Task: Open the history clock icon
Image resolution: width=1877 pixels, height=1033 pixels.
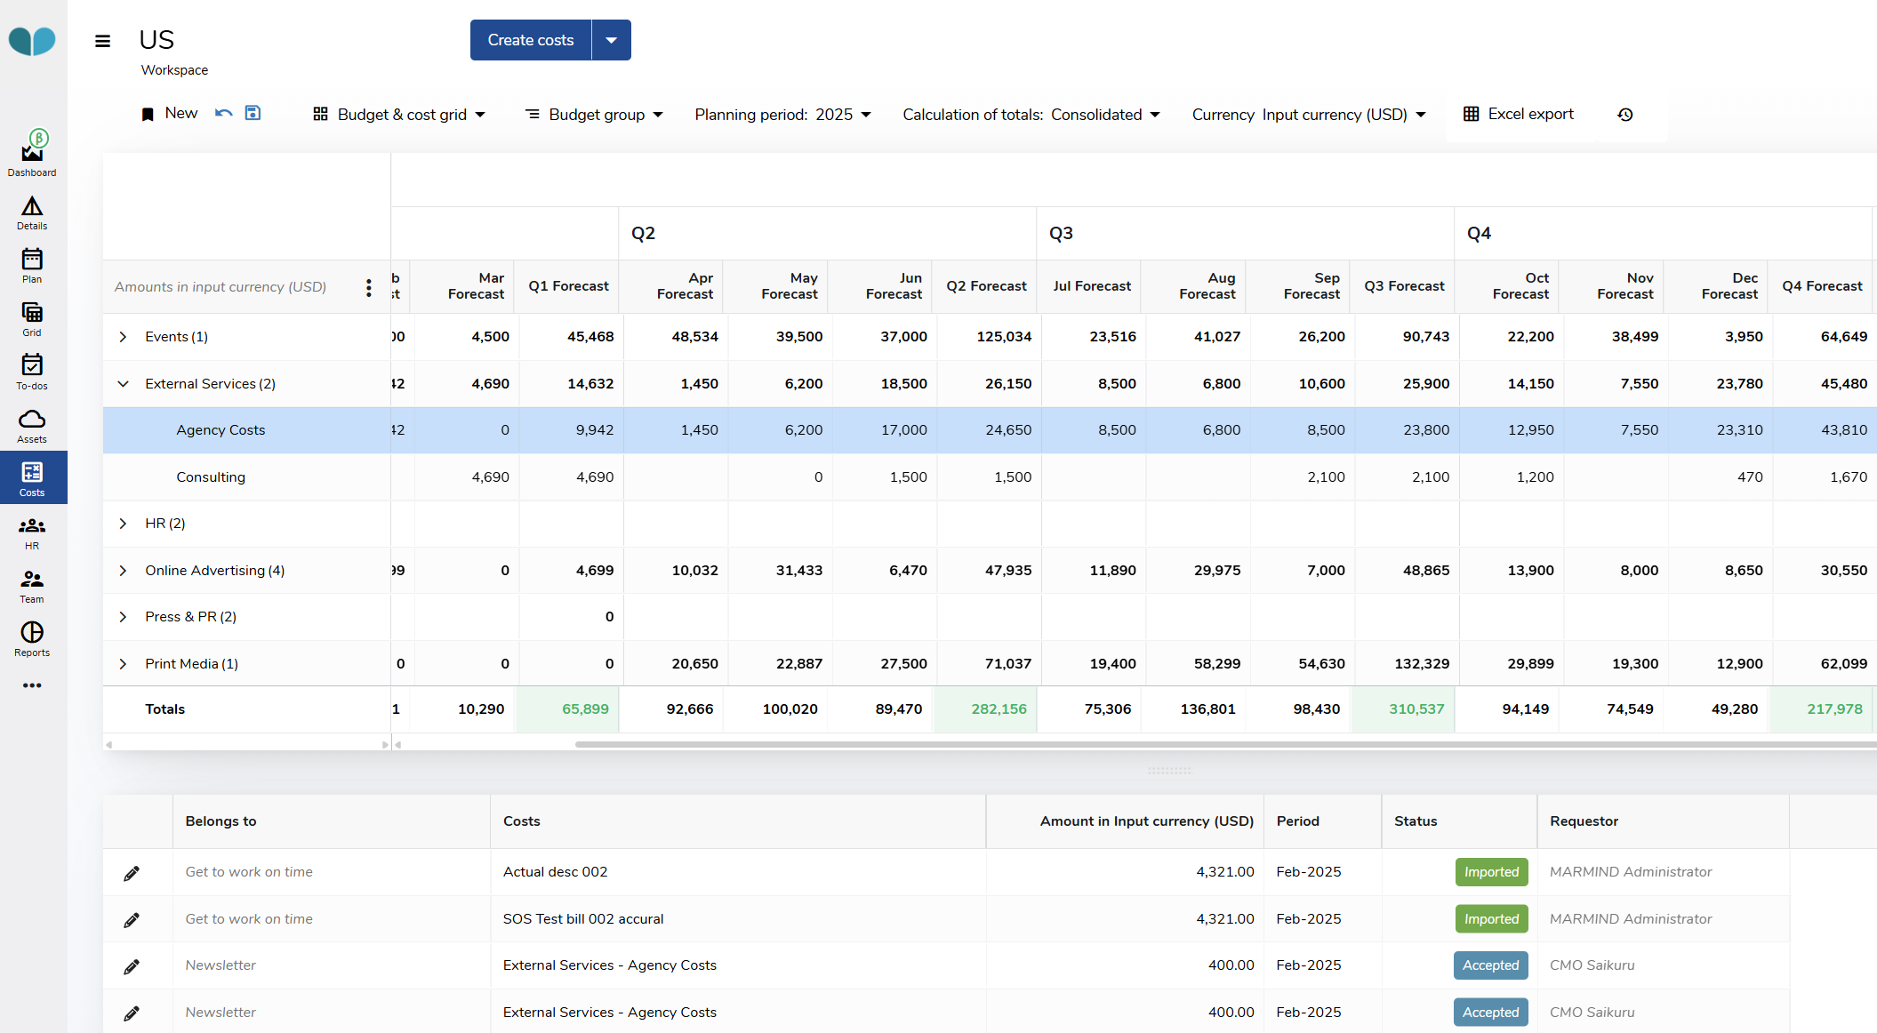Action: [x=1625, y=115]
